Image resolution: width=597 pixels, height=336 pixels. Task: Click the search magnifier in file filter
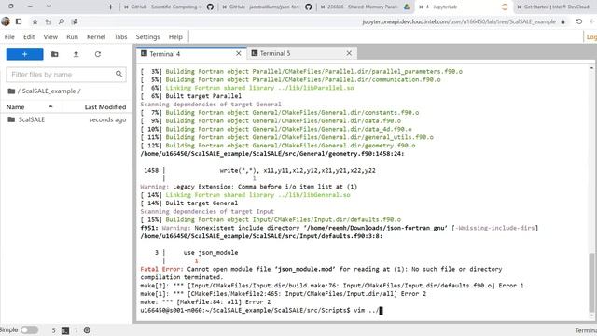pyautogui.click(x=118, y=74)
